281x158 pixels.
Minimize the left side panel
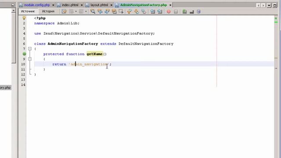pos(13,5)
